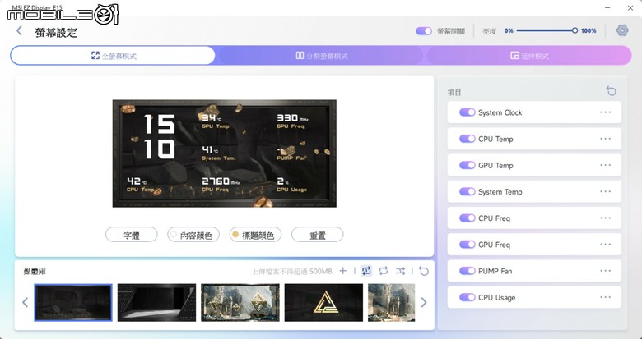Reset items list with undo arrow icon

(611, 90)
